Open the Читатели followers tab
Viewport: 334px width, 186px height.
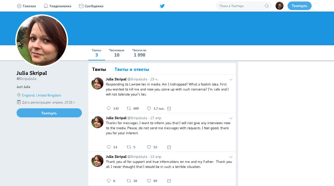(139, 53)
